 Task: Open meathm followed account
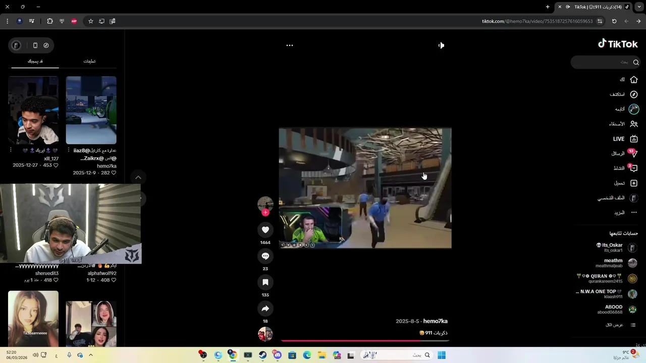(x=616, y=263)
